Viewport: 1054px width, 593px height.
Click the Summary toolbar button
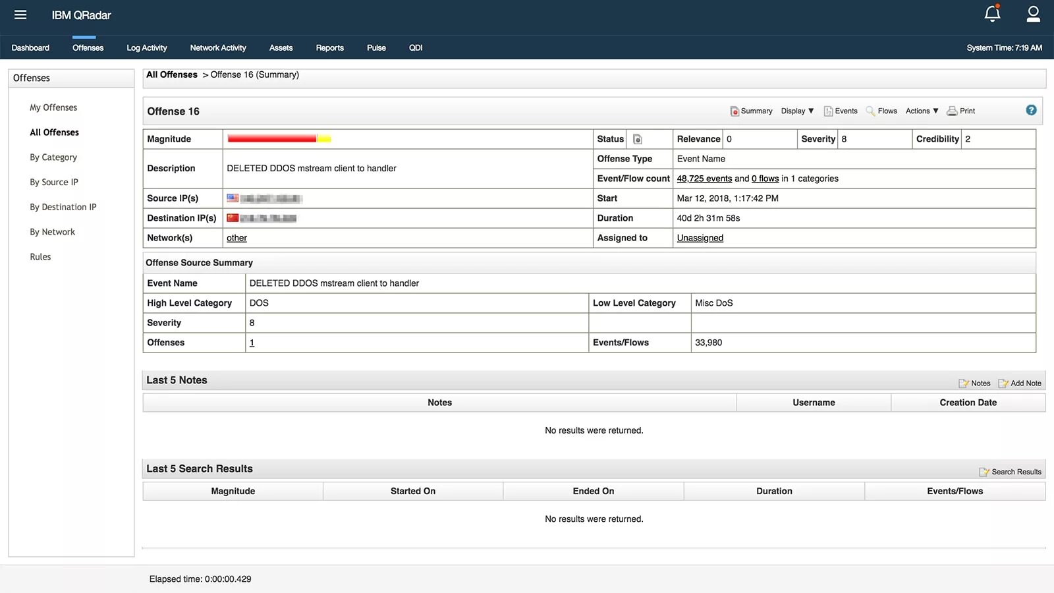pos(751,111)
